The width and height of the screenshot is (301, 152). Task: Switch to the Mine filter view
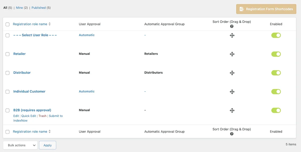point(19,8)
